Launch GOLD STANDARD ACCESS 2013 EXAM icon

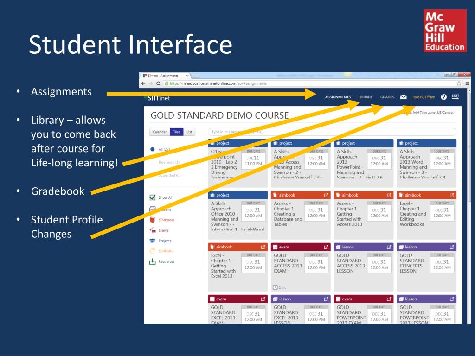point(326,247)
